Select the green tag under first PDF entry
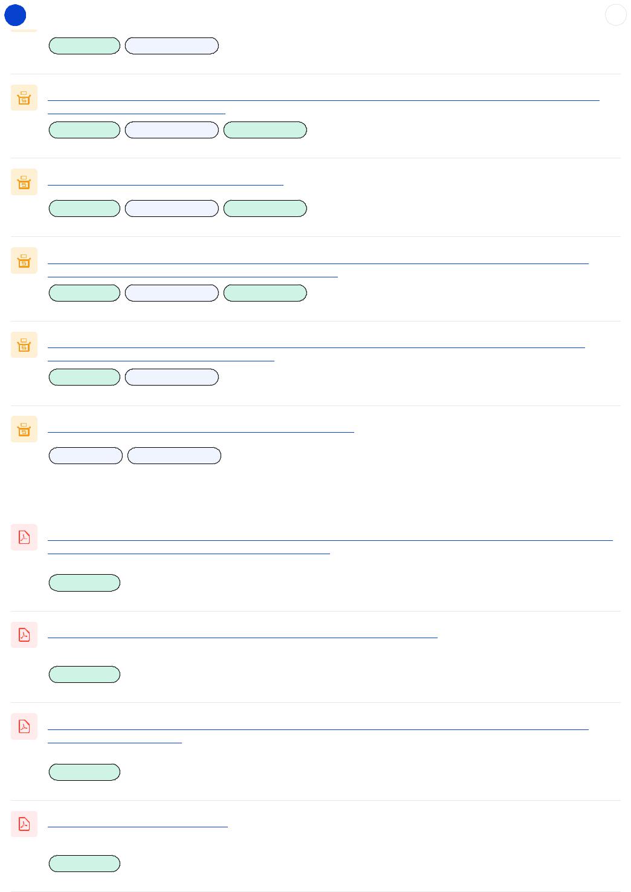 coord(85,583)
